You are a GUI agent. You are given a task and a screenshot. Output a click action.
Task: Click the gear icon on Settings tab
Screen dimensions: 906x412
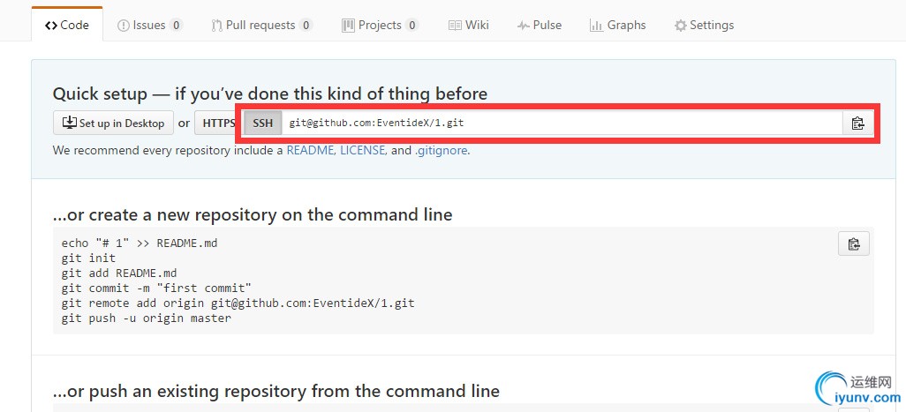tap(680, 26)
